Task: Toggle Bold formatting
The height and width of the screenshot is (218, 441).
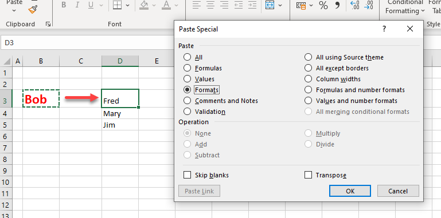Action: coord(64,5)
